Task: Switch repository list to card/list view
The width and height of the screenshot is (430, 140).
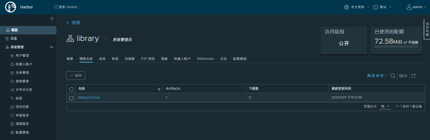Action: coord(403,76)
